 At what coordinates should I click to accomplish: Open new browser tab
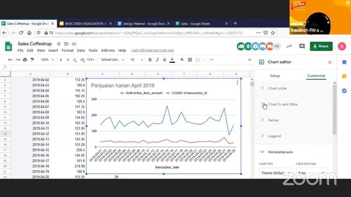(x=235, y=23)
